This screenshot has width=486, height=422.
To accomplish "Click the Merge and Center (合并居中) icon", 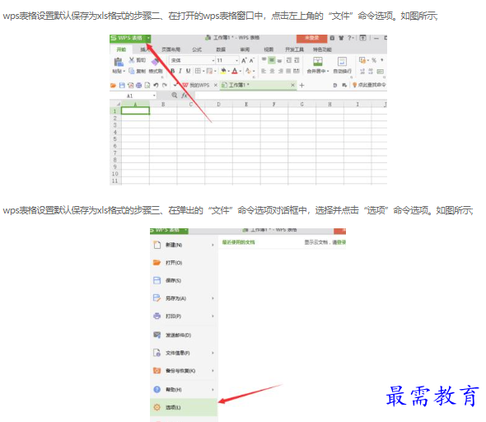I will (318, 61).
